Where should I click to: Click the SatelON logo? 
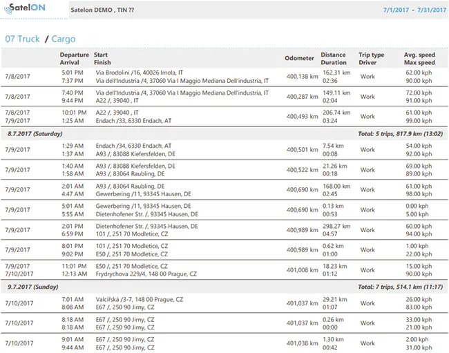25,8
